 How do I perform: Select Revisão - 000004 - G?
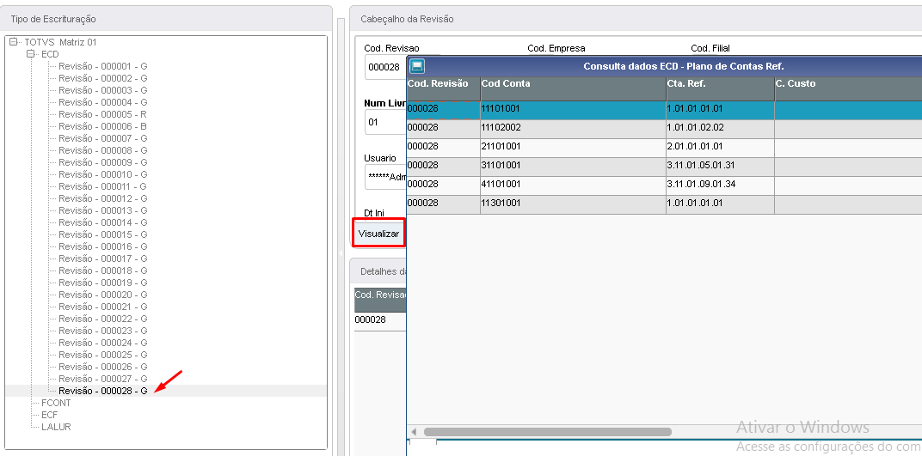click(x=103, y=102)
